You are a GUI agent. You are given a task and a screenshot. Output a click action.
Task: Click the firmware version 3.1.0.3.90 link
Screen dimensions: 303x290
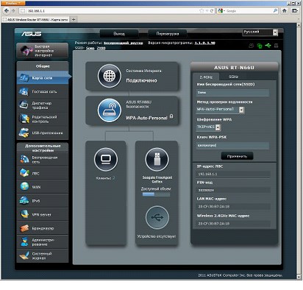204,43
